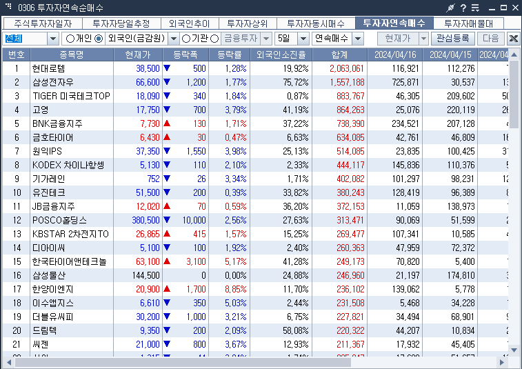
Task: Click the 합계 column header
Action: [x=339, y=54]
